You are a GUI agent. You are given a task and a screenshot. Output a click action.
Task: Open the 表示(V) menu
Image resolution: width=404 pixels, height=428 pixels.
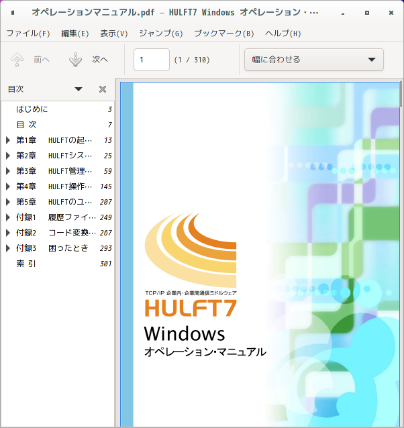[114, 34]
